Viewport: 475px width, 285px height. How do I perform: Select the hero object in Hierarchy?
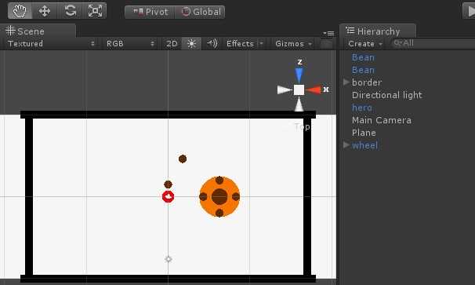tap(362, 108)
